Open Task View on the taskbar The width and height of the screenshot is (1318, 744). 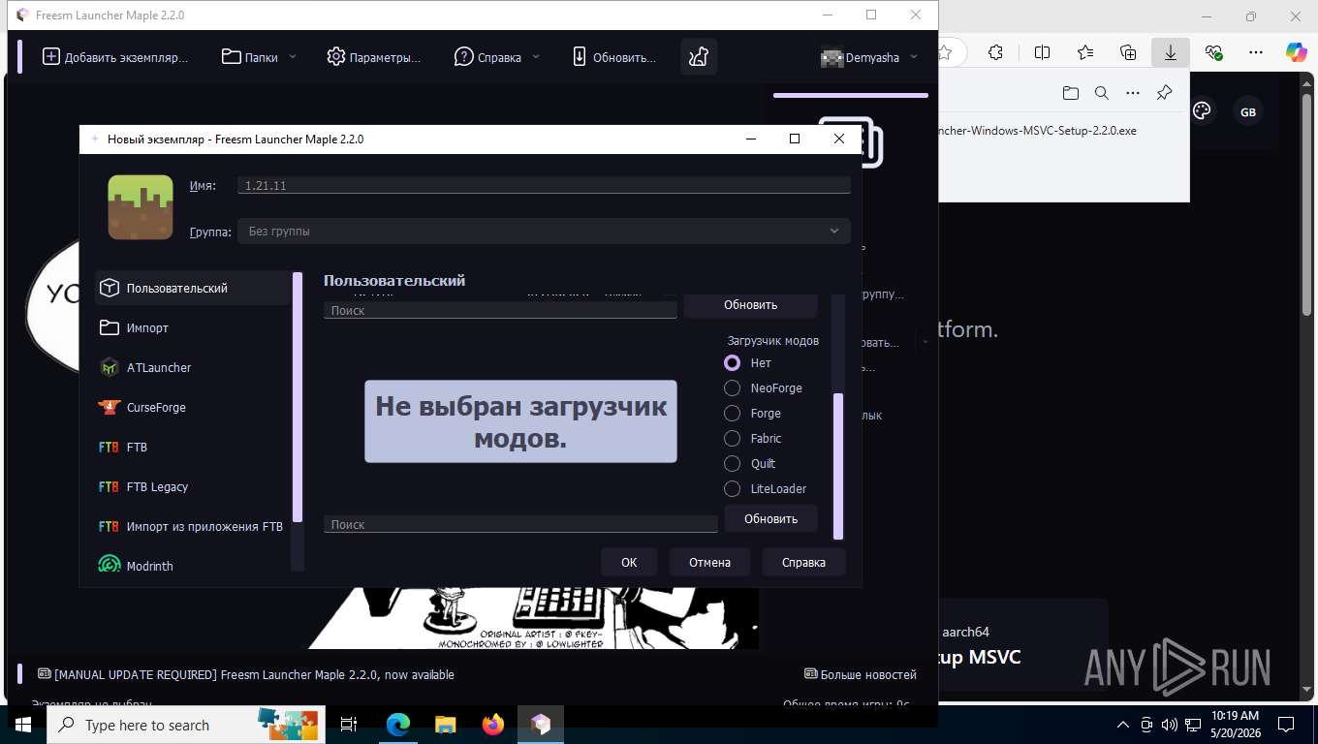click(x=350, y=725)
